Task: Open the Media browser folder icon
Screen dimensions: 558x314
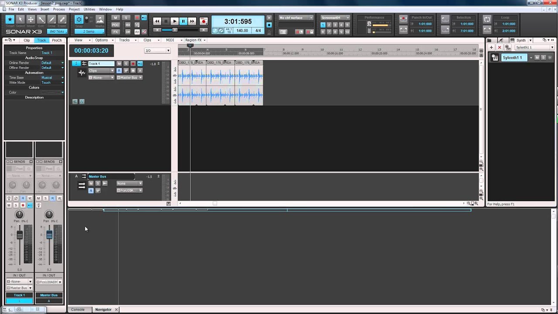Action: click(489, 40)
